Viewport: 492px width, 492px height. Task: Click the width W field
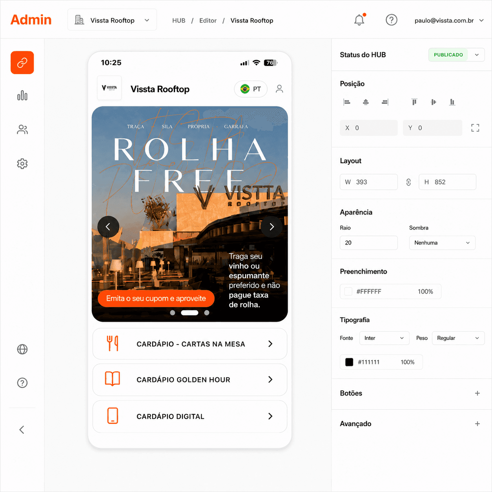point(369,182)
